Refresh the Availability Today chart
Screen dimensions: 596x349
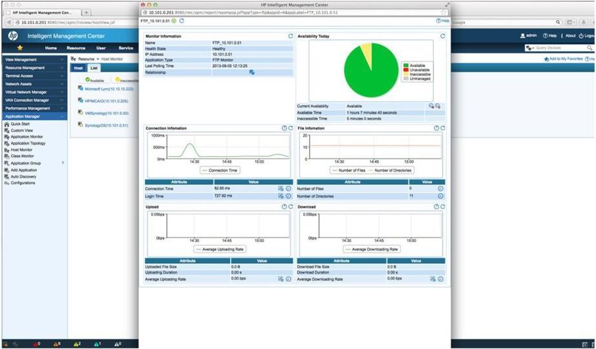click(x=442, y=36)
